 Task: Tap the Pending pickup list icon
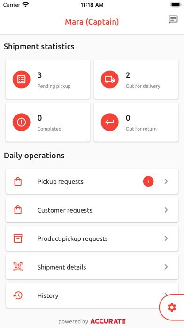tap(22, 80)
